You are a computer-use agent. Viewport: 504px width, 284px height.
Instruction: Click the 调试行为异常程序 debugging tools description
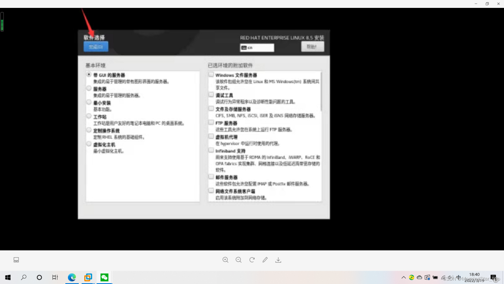click(255, 102)
